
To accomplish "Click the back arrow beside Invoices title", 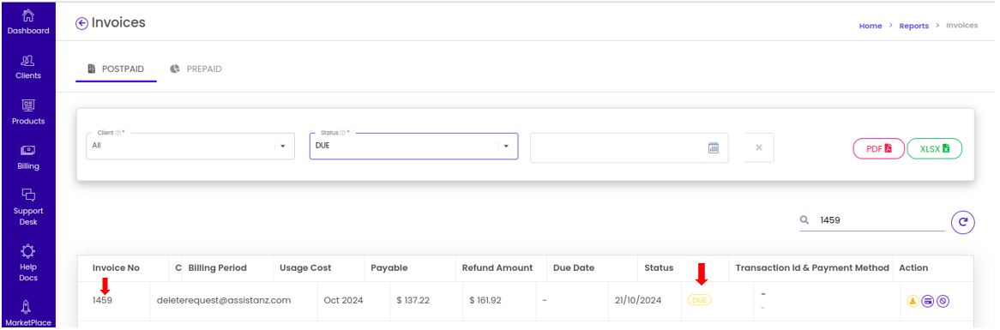I will point(81,24).
